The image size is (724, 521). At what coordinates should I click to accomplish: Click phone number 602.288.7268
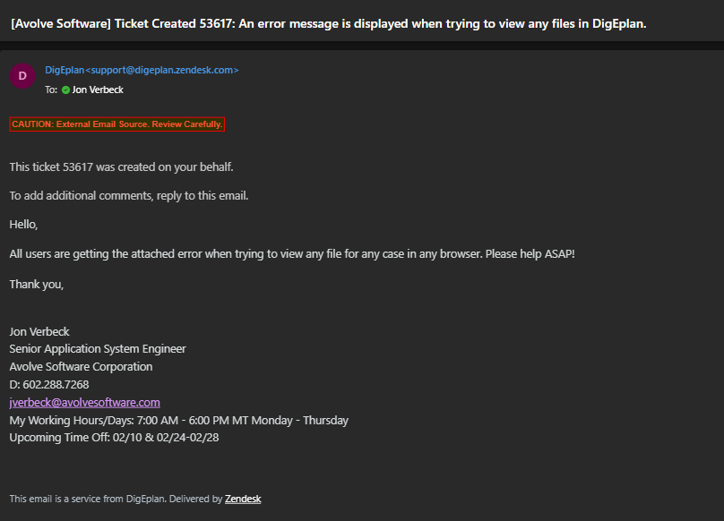(56, 384)
